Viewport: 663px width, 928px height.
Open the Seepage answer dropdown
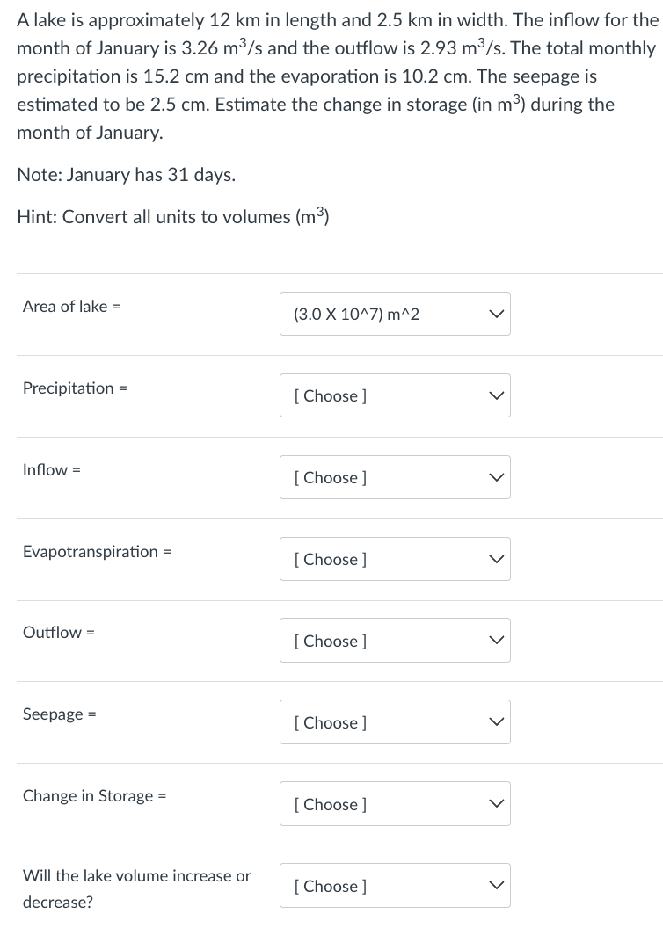pos(394,722)
